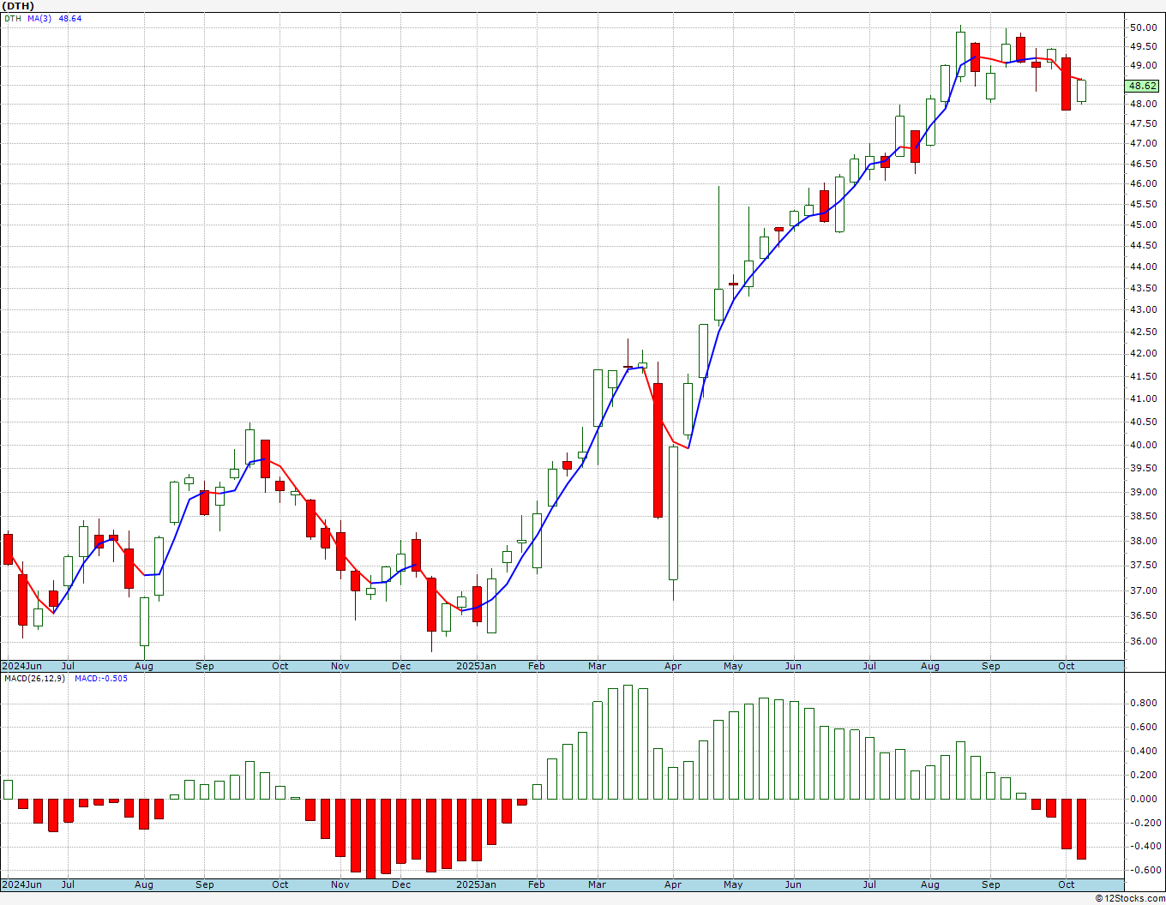Click the 0.800 MACD scale label
Screen dimensions: 1166x905
(x=1143, y=703)
